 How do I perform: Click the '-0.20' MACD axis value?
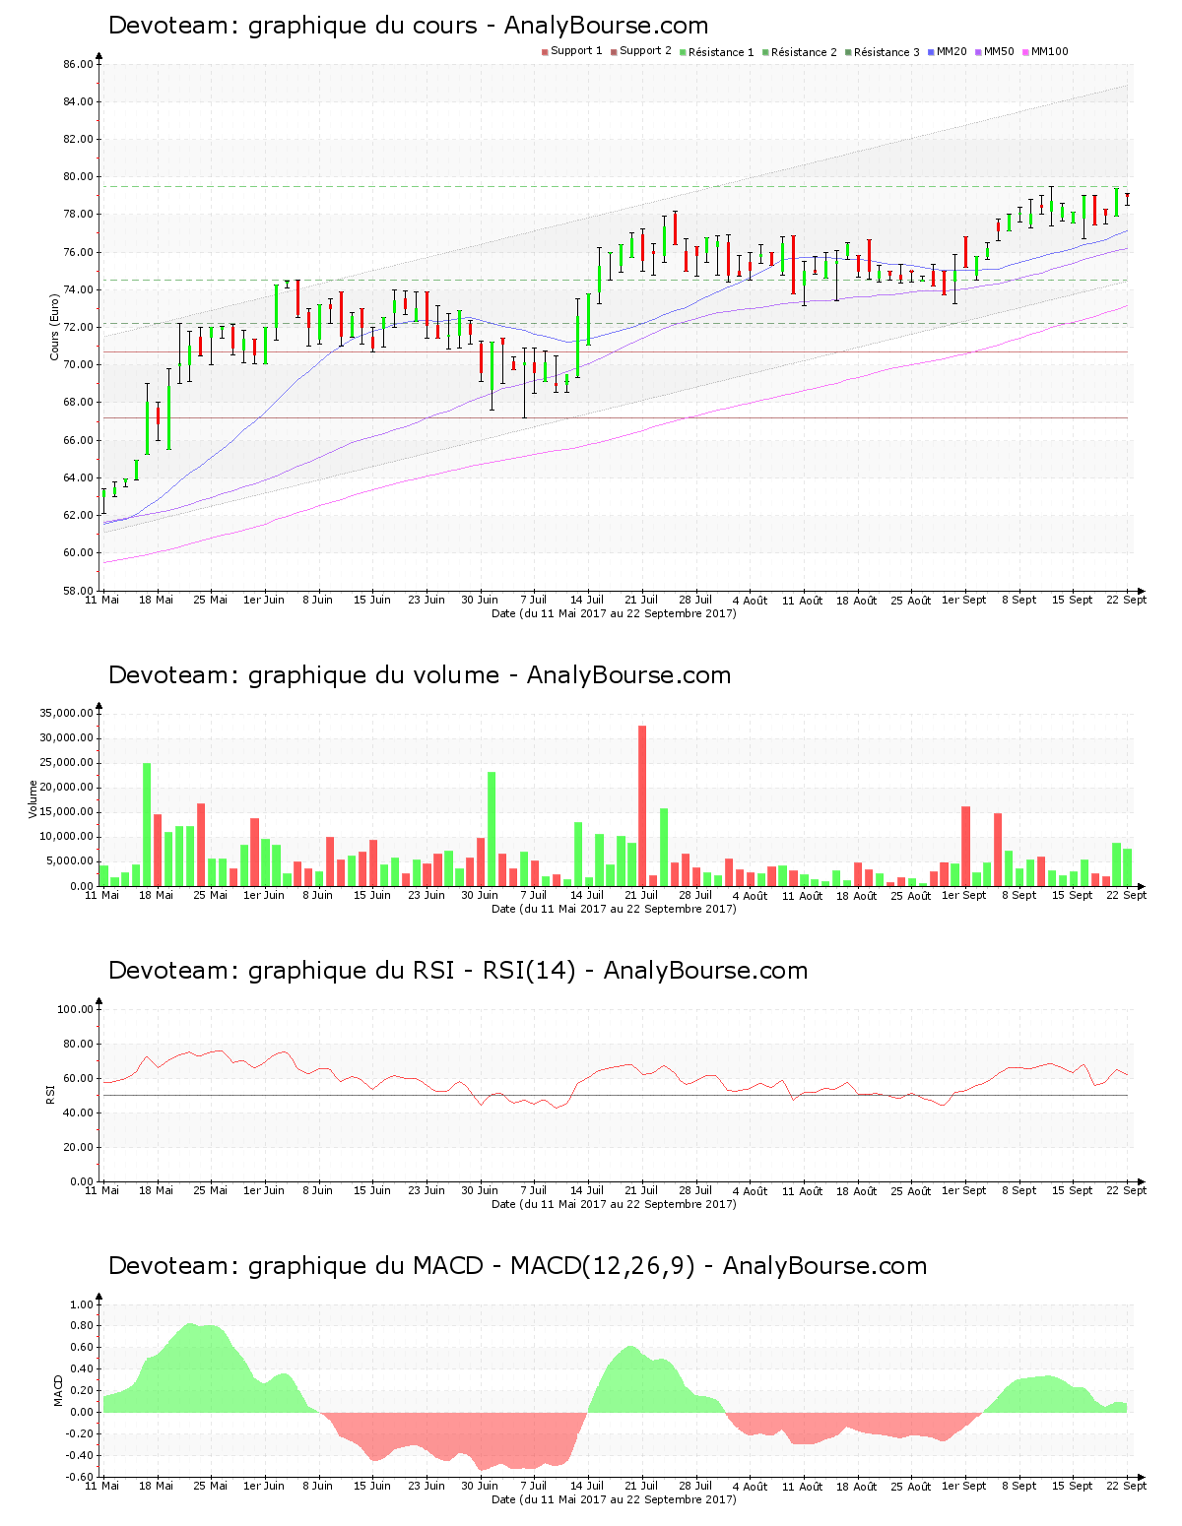[x=81, y=1433]
